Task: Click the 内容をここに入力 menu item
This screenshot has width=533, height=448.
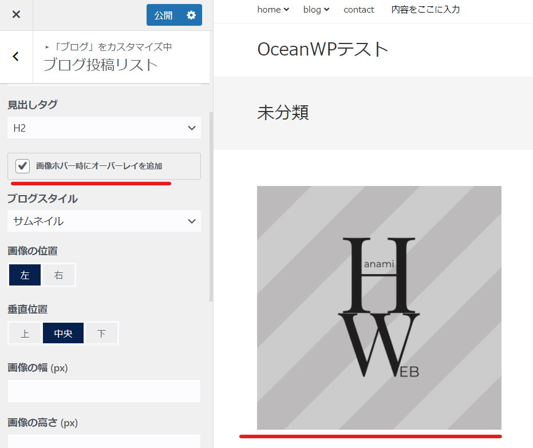Action: (x=425, y=10)
